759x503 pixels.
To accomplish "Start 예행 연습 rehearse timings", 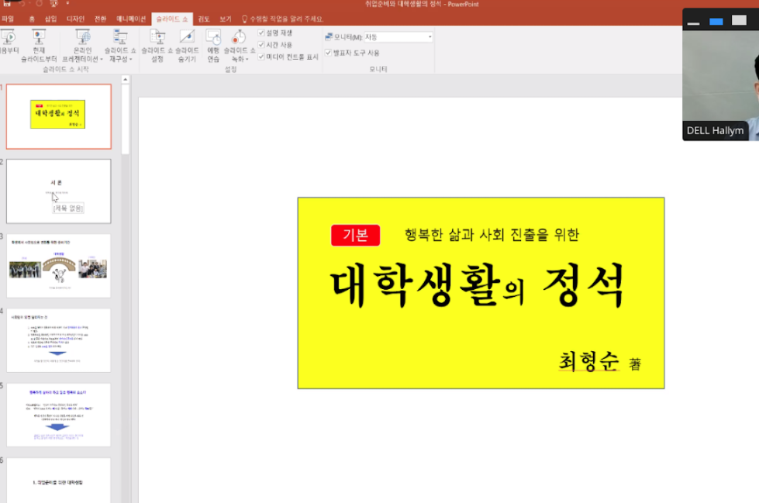I will 213,43.
